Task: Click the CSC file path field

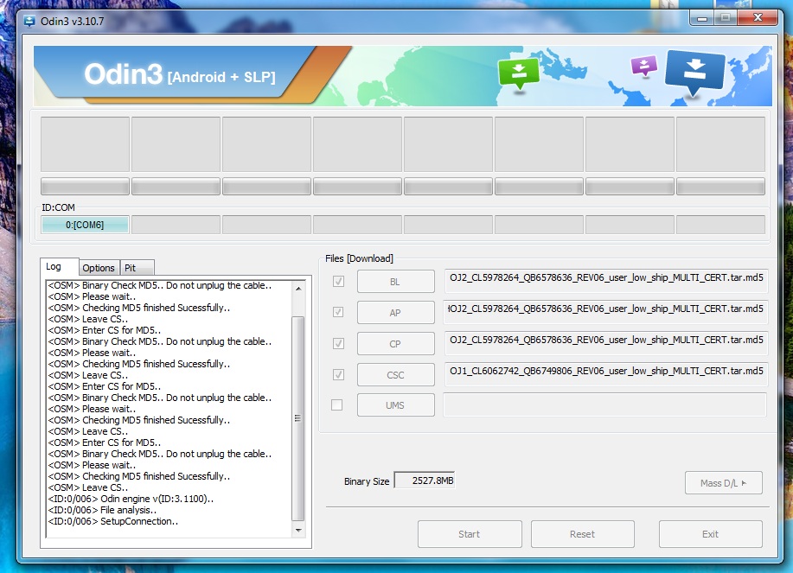Action: click(x=606, y=374)
